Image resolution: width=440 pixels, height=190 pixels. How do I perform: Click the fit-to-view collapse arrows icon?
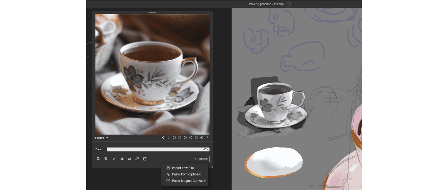(114, 159)
